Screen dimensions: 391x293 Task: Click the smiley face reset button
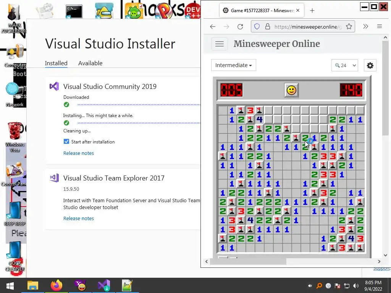click(291, 90)
